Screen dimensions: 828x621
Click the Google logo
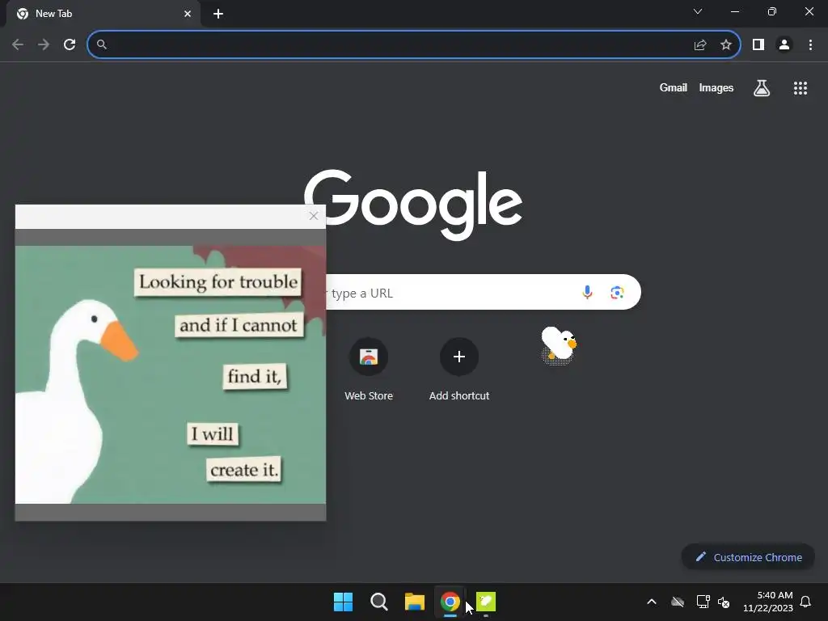click(x=413, y=205)
